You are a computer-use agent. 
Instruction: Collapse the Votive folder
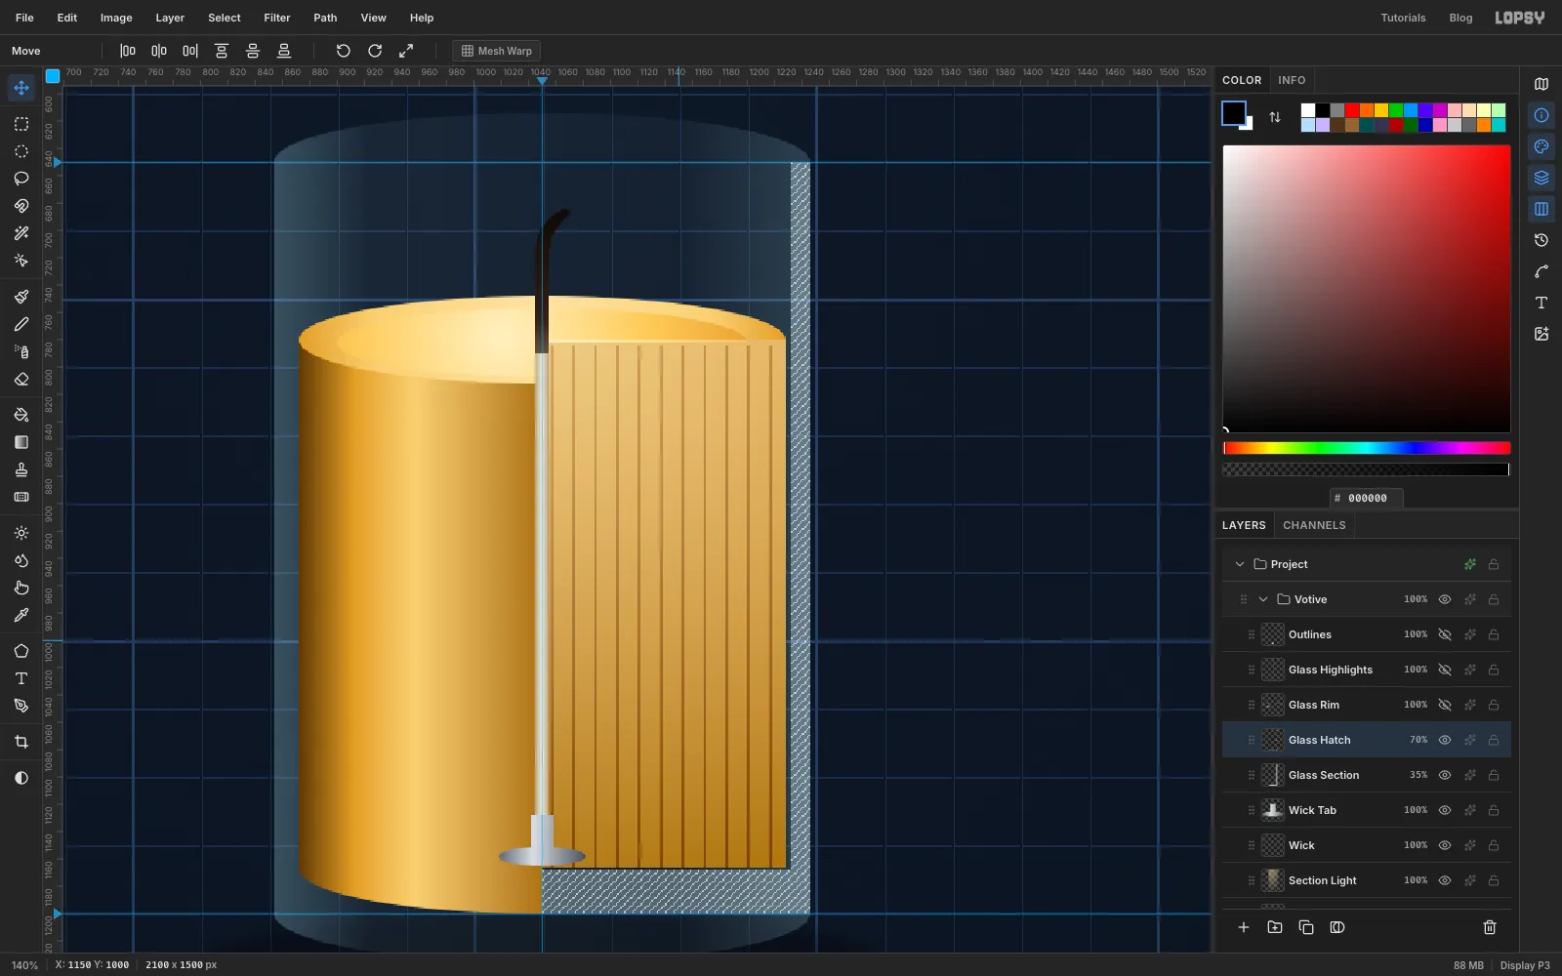1263,599
